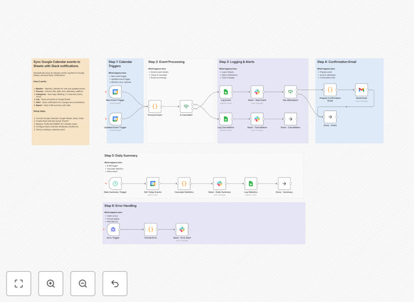414x302 pixels.
Task: Select the Slack - New Event node
Action: click(257, 92)
